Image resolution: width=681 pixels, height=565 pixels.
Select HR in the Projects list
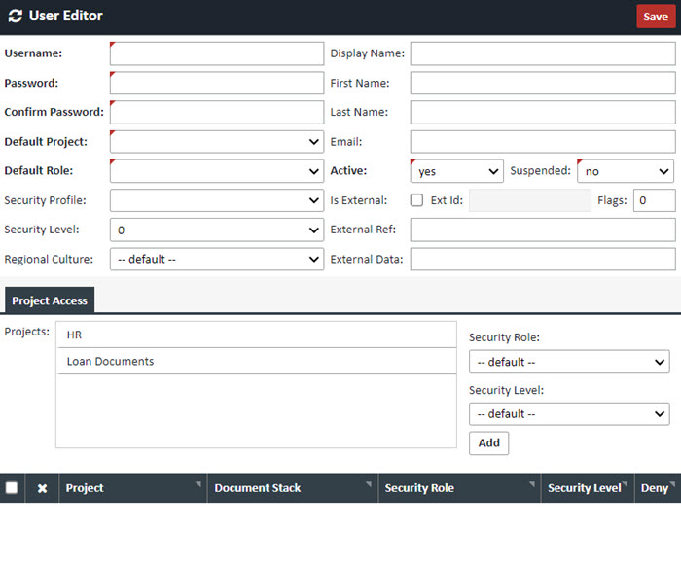[x=255, y=335]
